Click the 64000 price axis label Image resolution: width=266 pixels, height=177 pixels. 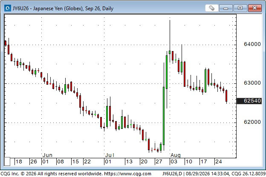252,44
